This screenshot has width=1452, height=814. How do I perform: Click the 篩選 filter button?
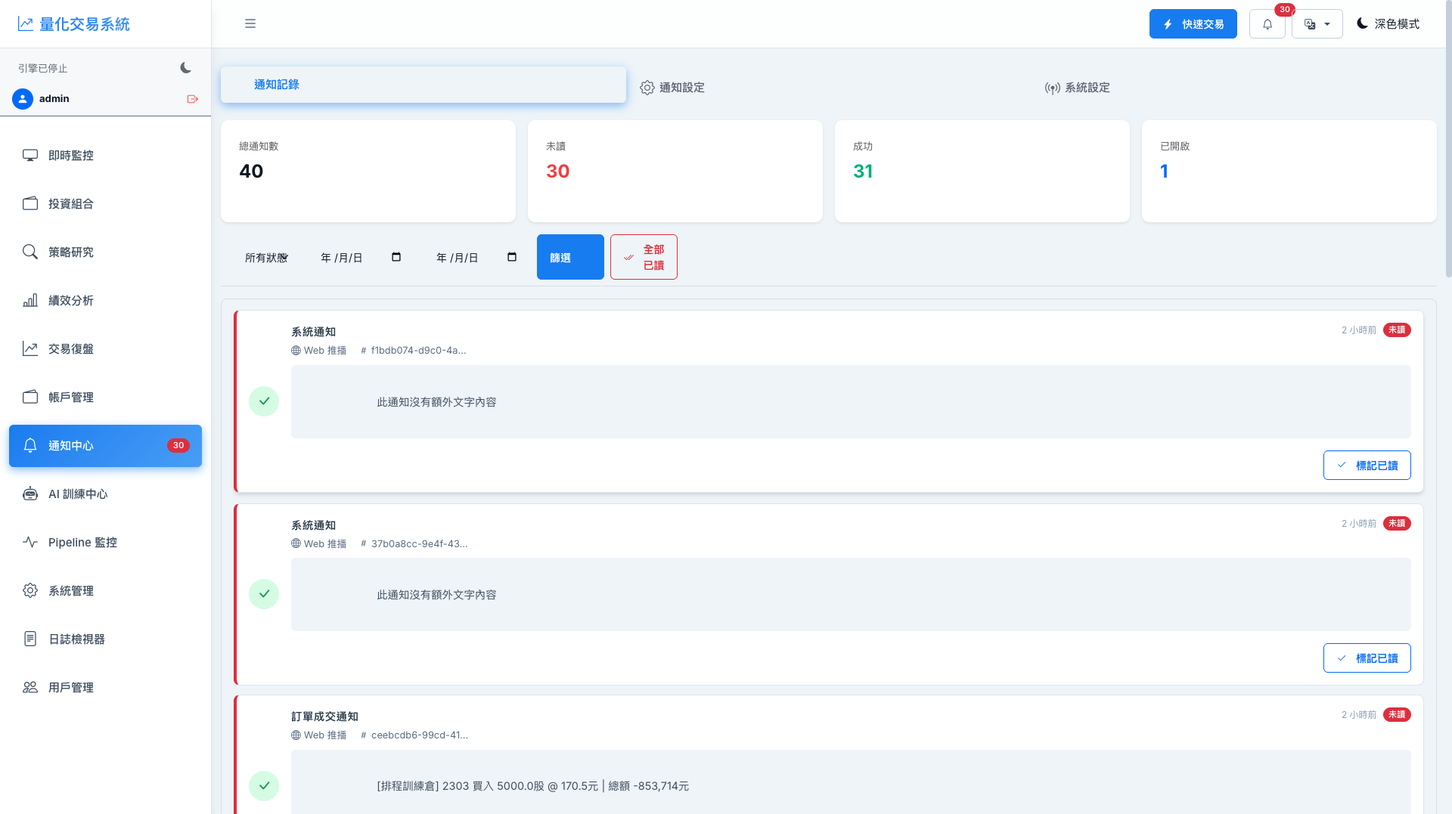(x=570, y=257)
